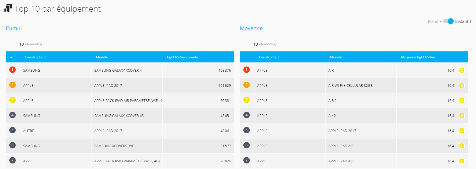The image size is (476, 169).
Task: Click C rating badge for AIR WI-FI + CELLULAR 32GB
Action: point(462,85)
